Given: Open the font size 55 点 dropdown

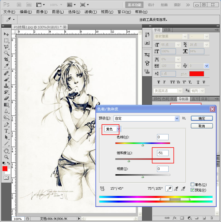Looking at the screenshot, I should 178,45.
